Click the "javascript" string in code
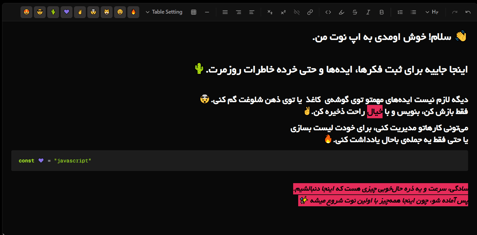This screenshot has width=477, height=235. 72,161
